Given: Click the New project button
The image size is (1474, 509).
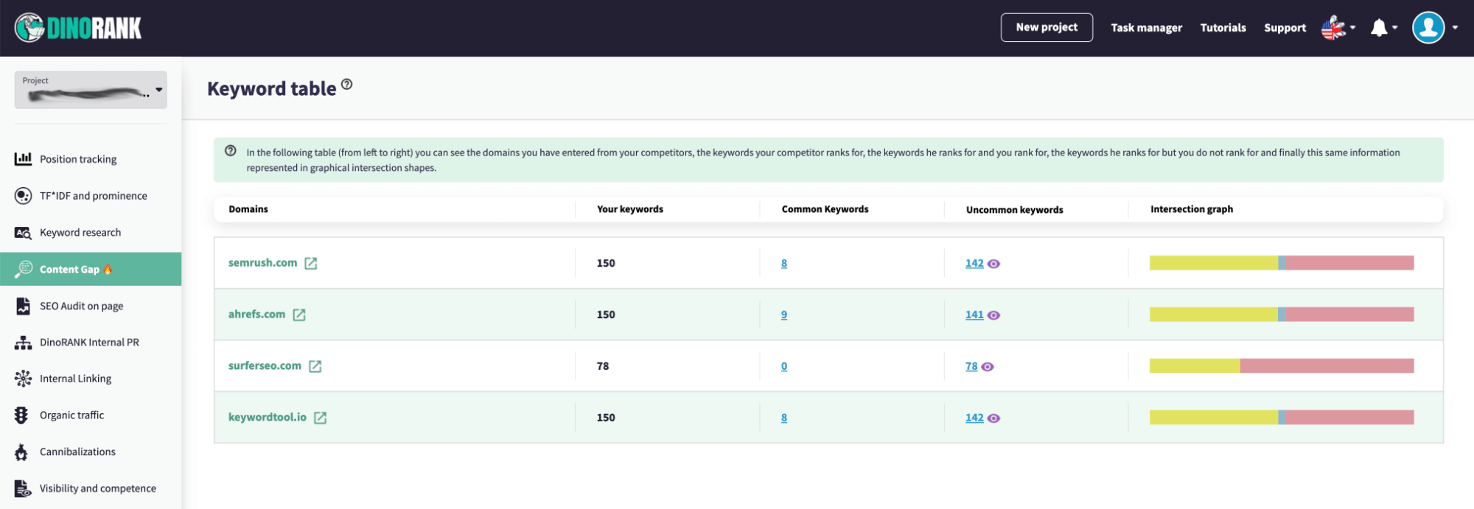Looking at the screenshot, I should pyautogui.click(x=1047, y=27).
